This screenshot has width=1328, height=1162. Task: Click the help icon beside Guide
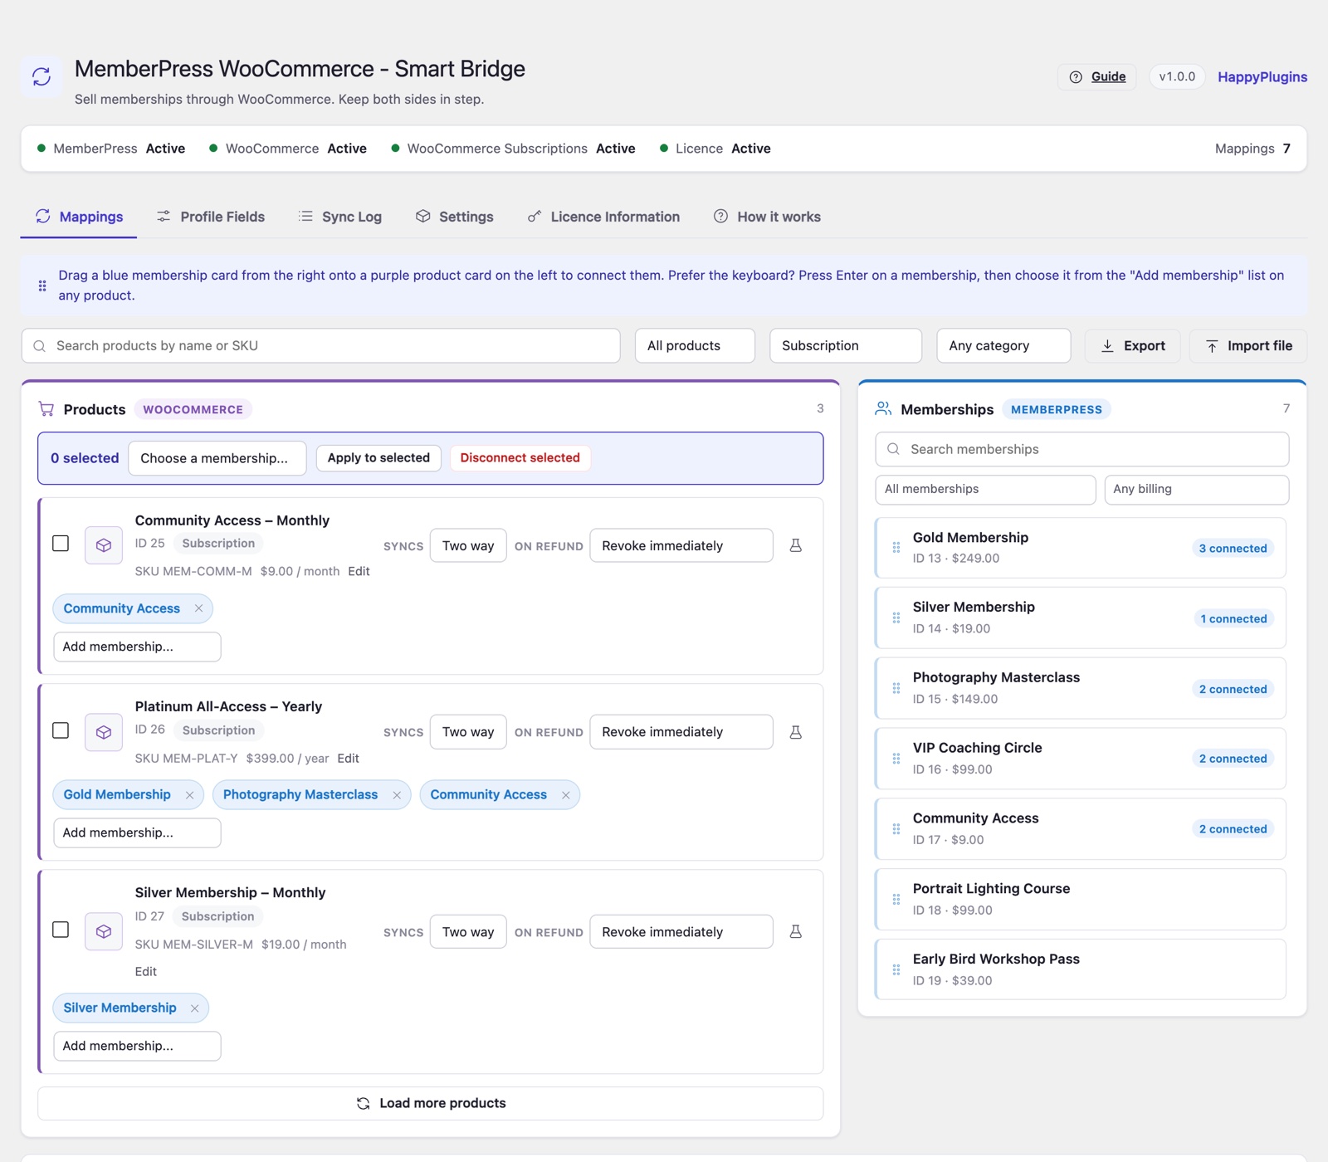point(1076,77)
